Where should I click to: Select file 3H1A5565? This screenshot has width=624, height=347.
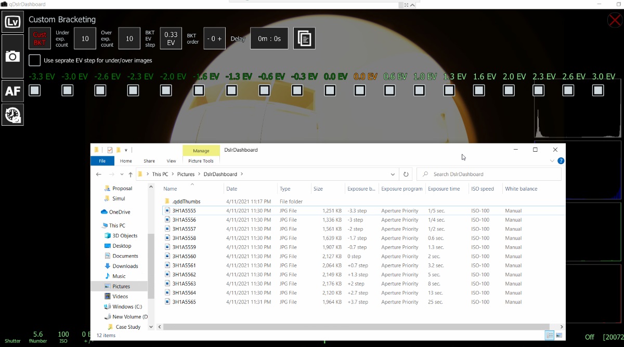pos(185,302)
